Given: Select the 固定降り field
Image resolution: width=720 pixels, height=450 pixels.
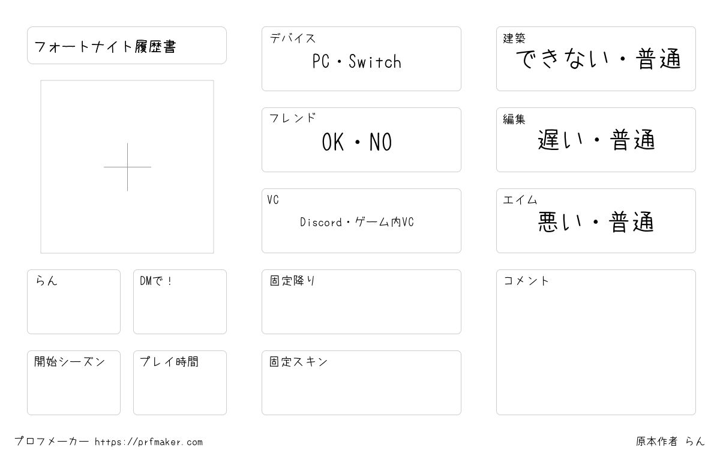Looking at the screenshot, I should 361,302.
